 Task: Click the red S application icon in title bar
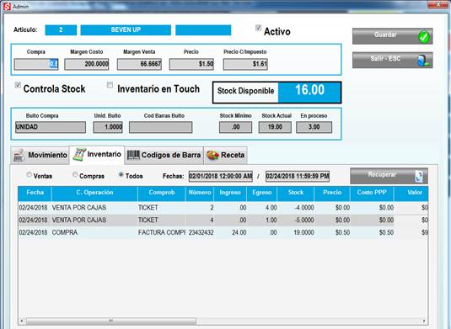(7, 7)
